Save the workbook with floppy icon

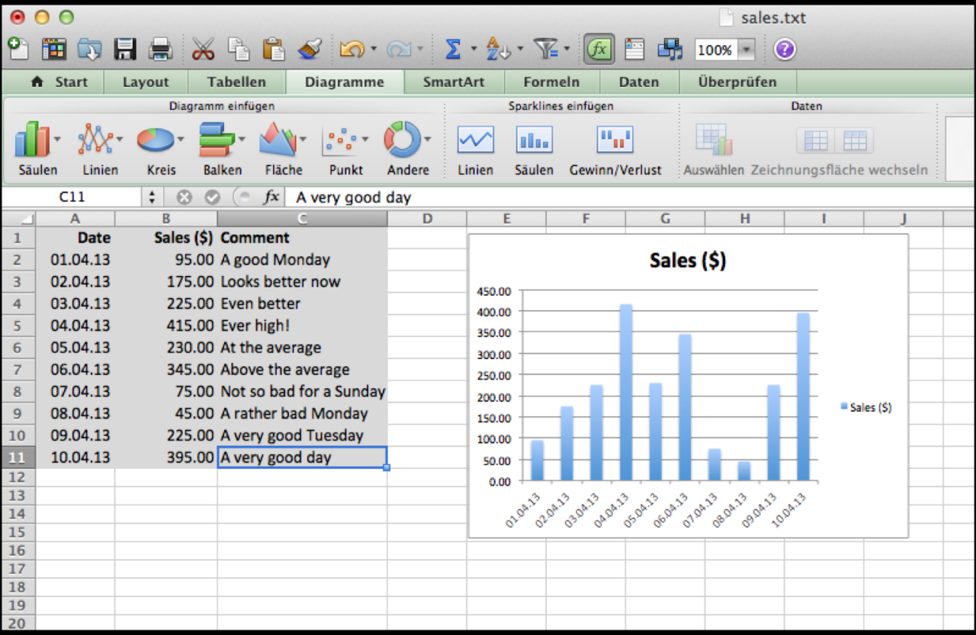[x=125, y=50]
